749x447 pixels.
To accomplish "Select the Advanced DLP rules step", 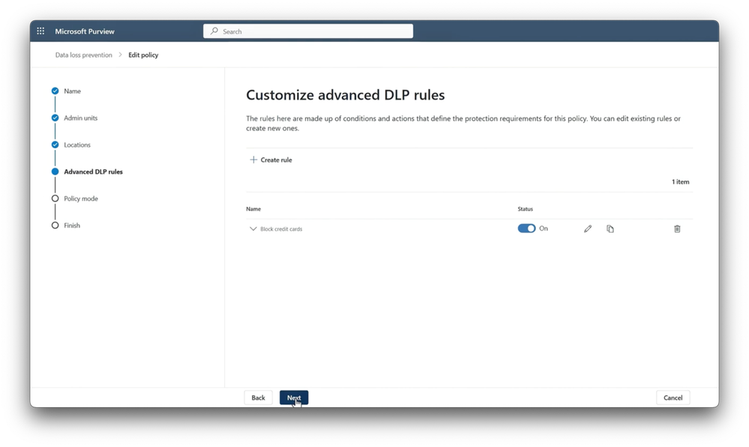I will [93, 171].
